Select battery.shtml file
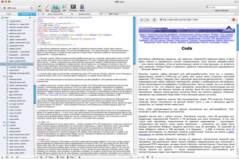Viewport: 239px width, 159px height. [15, 49]
